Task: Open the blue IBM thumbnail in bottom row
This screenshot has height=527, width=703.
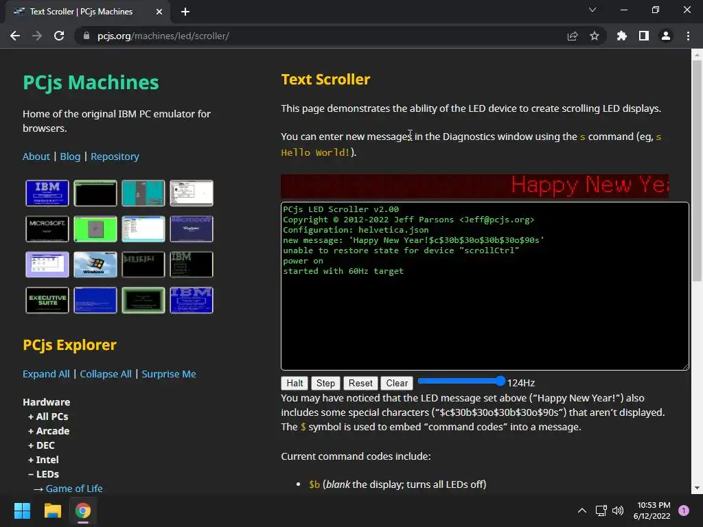Action: [x=192, y=301]
